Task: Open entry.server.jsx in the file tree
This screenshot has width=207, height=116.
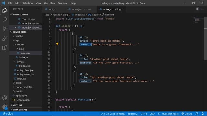Action: coord(26,74)
